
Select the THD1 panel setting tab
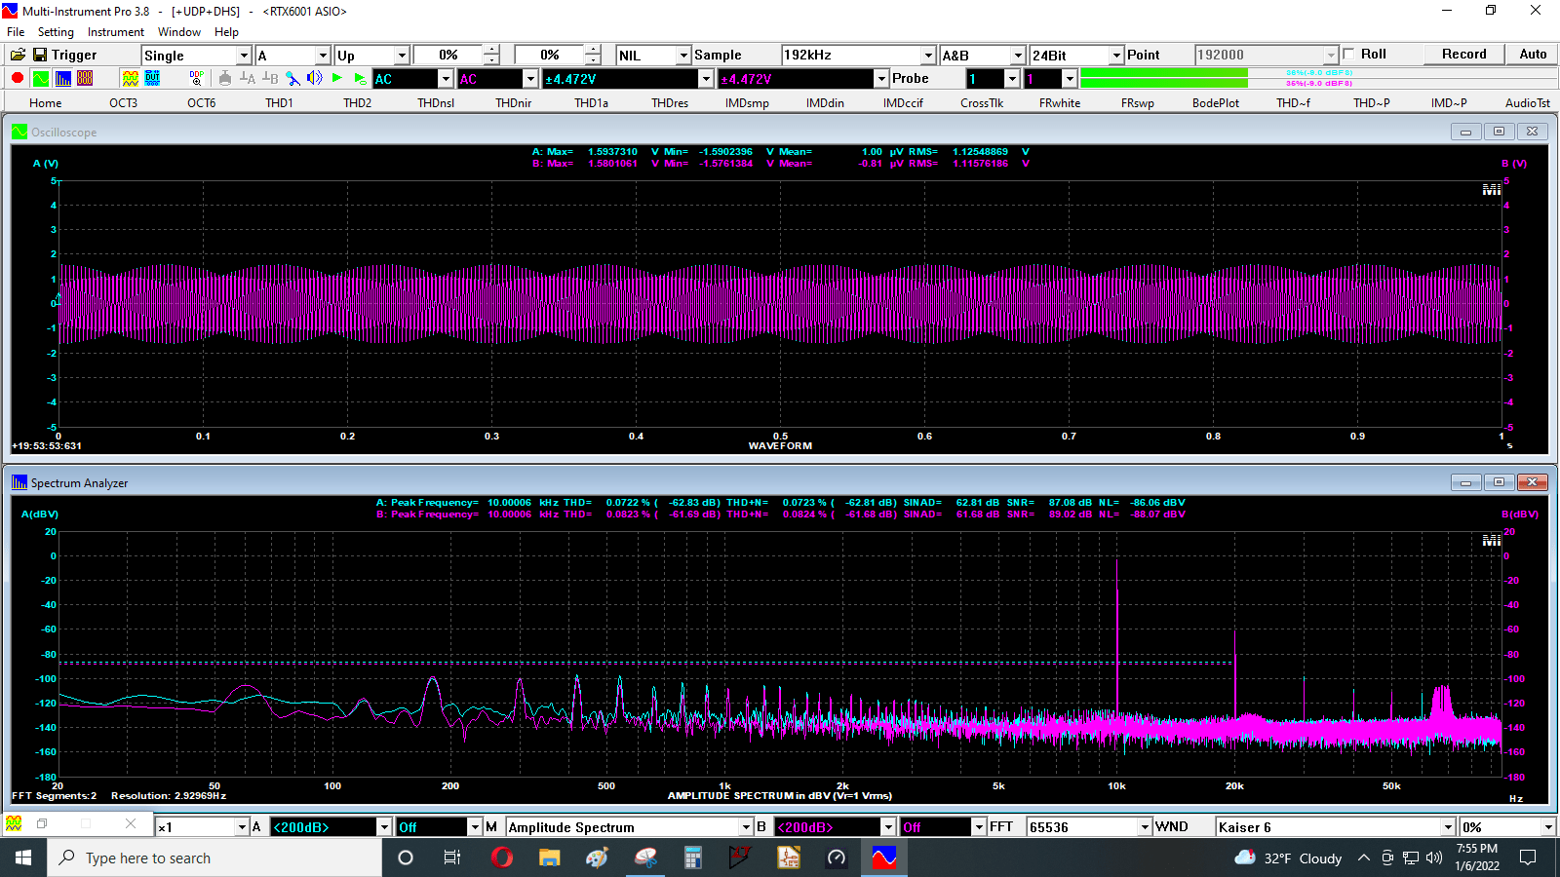[x=279, y=102]
